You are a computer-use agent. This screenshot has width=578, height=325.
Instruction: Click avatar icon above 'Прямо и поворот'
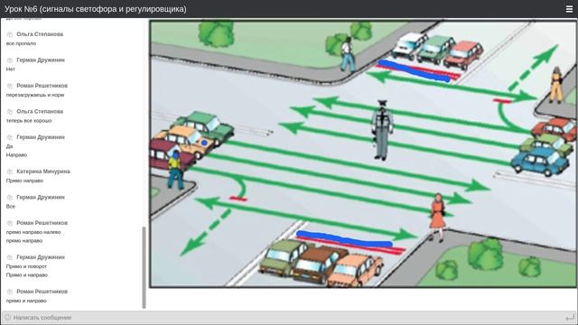click(x=10, y=257)
